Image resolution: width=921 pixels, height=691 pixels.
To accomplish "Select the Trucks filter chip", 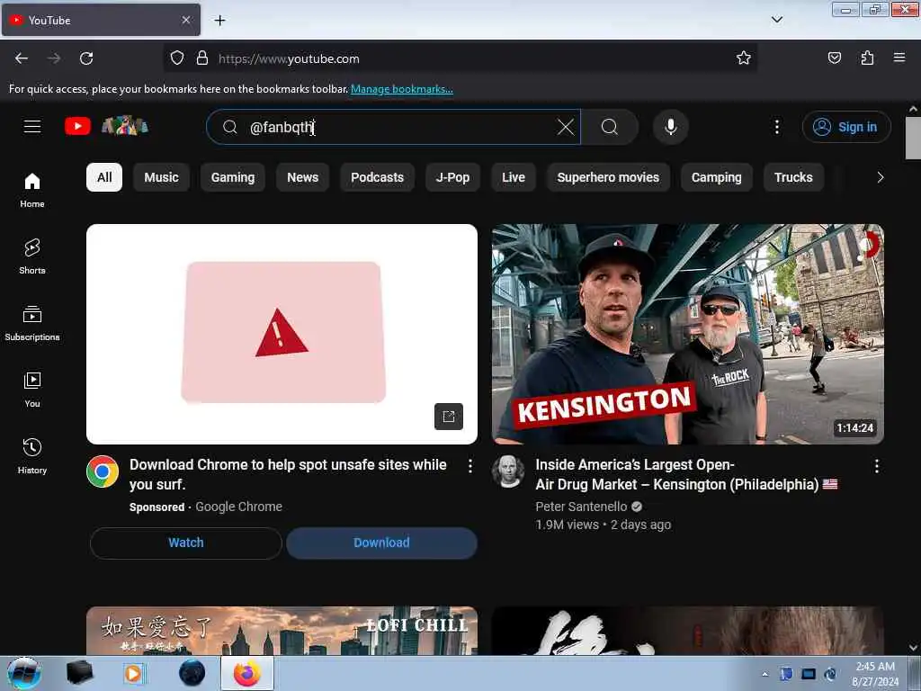I will pos(793,177).
